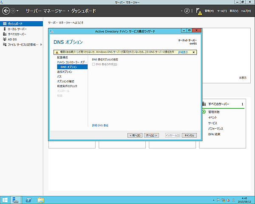Toggle the DNS 委任の作成 checkbox
This screenshot has height=204, width=255.
point(94,64)
